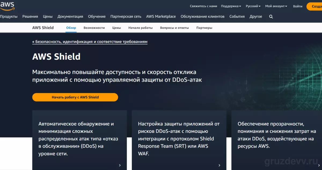
Task: Switch to the Цены tab in AWS Shield bar
Action: tap(116, 28)
